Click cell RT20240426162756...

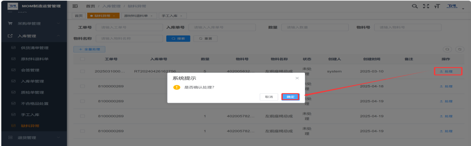[x=157, y=71]
